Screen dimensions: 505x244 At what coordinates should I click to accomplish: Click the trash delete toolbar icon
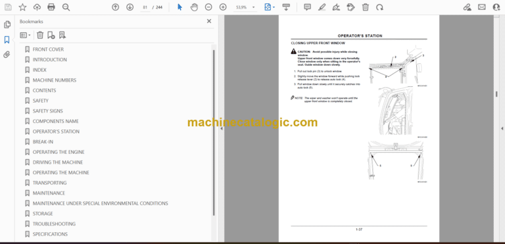pos(365,7)
